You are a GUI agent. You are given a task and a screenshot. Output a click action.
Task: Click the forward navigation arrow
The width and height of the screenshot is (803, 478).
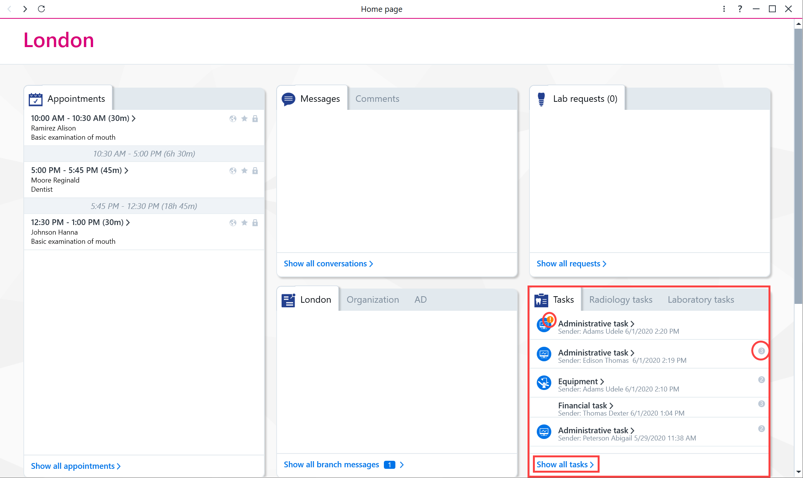coord(25,9)
